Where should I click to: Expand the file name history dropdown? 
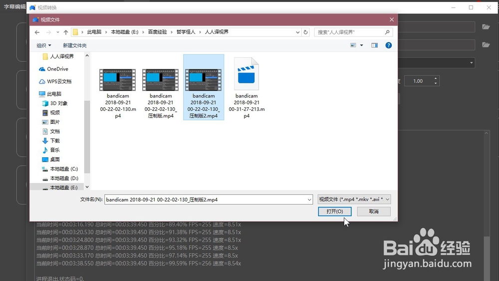[309, 200]
